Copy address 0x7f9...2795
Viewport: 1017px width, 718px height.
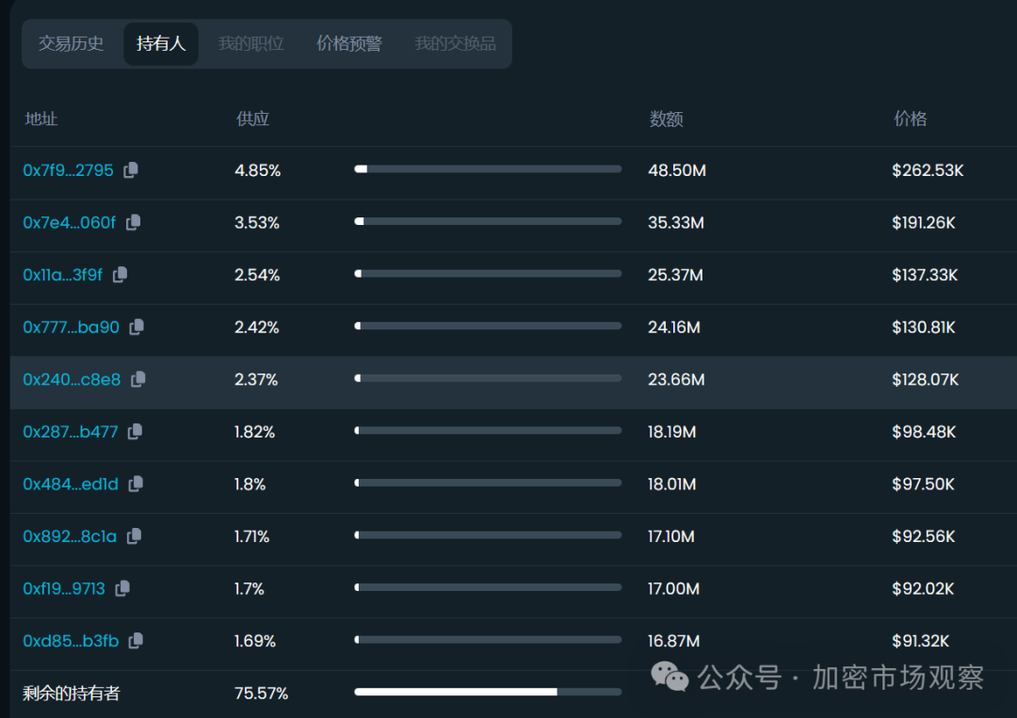[x=131, y=169]
